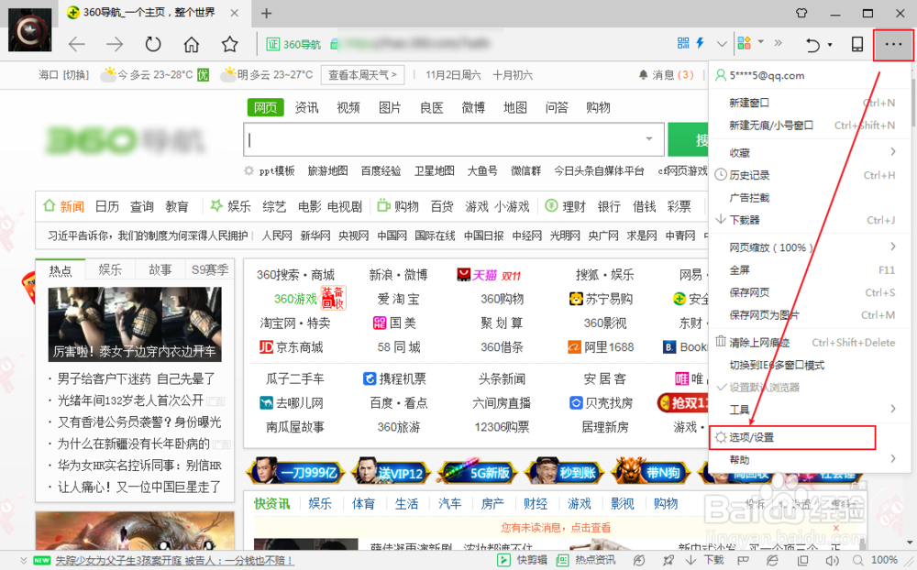Screen dimensions: 917x570
Task: Open search suggestions dropdown arrow in search box
Action: coord(649,139)
